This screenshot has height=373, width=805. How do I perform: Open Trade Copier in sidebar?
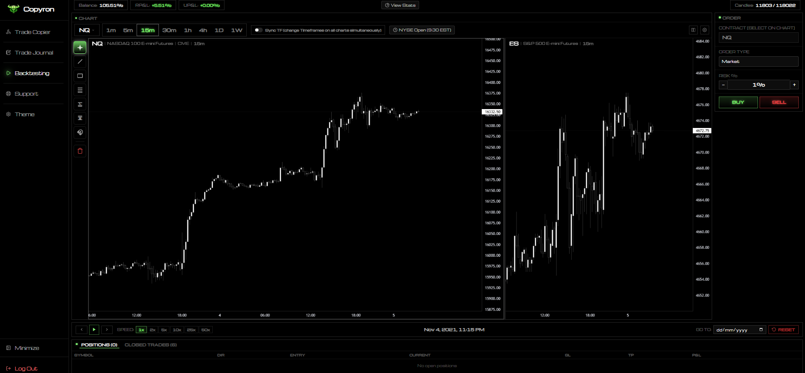tap(32, 32)
